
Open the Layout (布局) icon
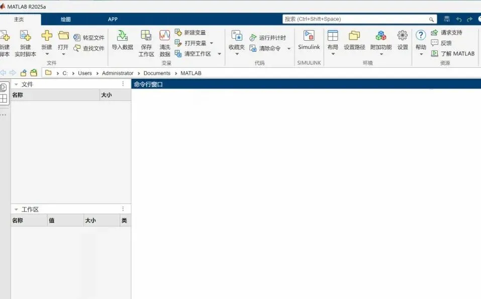[333, 36]
